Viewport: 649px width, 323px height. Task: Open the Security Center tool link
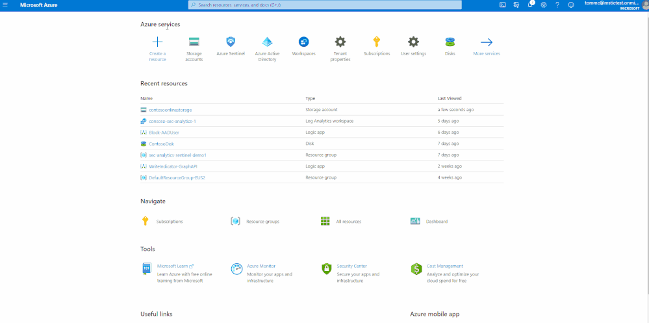pyautogui.click(x=352, y=266)
